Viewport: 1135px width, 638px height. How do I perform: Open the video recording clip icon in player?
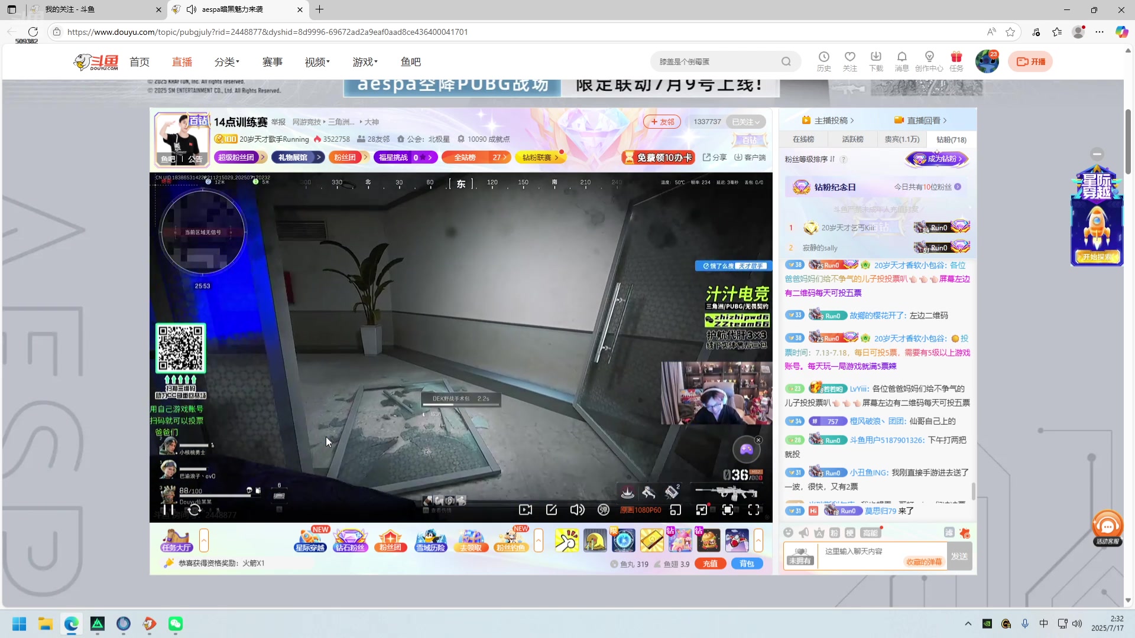tap(526, 510)
